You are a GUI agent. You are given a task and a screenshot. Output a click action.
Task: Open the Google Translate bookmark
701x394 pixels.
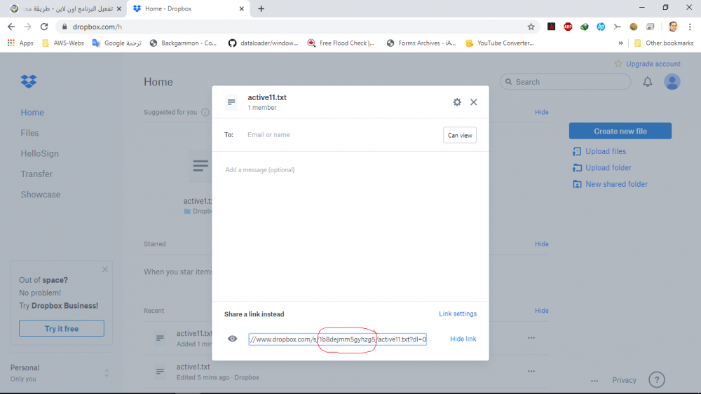click(x=116, y=43)
